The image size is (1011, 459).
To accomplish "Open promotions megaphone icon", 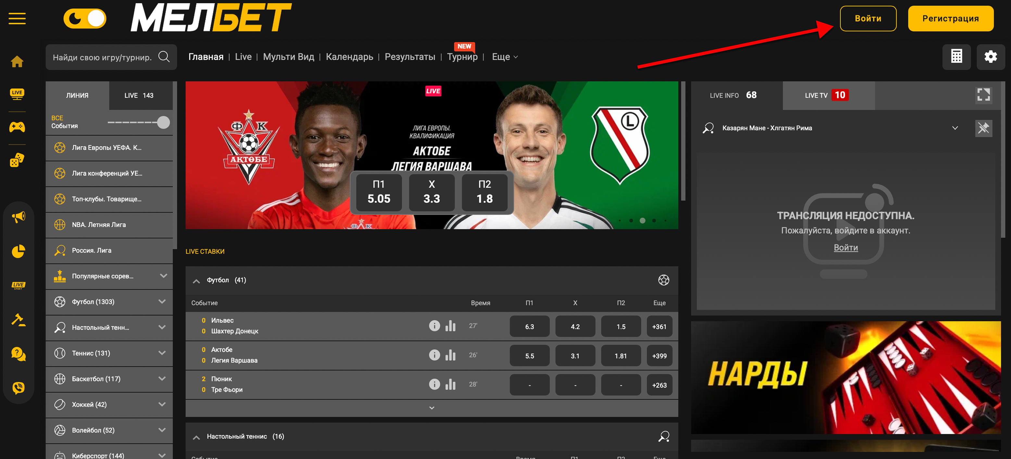I will [x=18, y=217].
